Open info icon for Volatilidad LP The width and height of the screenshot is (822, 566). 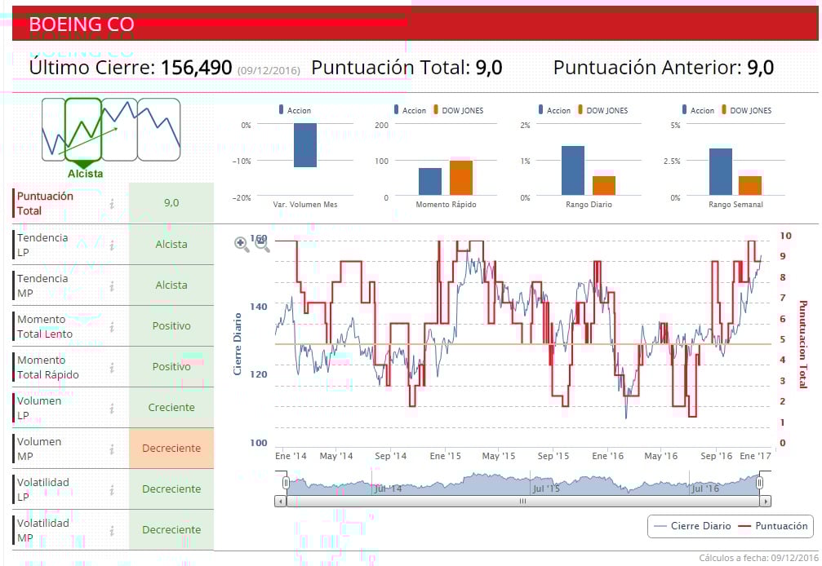pos(112,490)
